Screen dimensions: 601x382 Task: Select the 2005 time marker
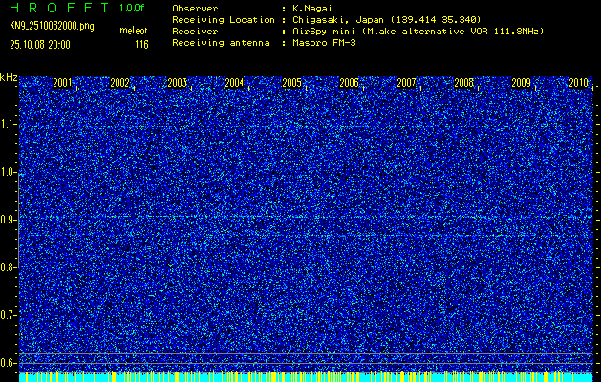point(291,83)
